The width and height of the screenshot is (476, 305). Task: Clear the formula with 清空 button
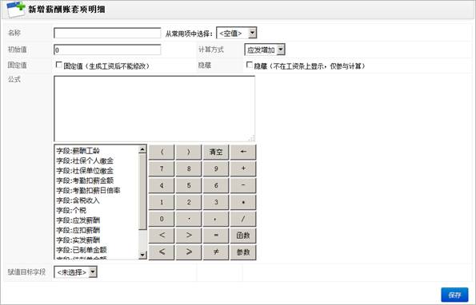[x=216, y=152]
